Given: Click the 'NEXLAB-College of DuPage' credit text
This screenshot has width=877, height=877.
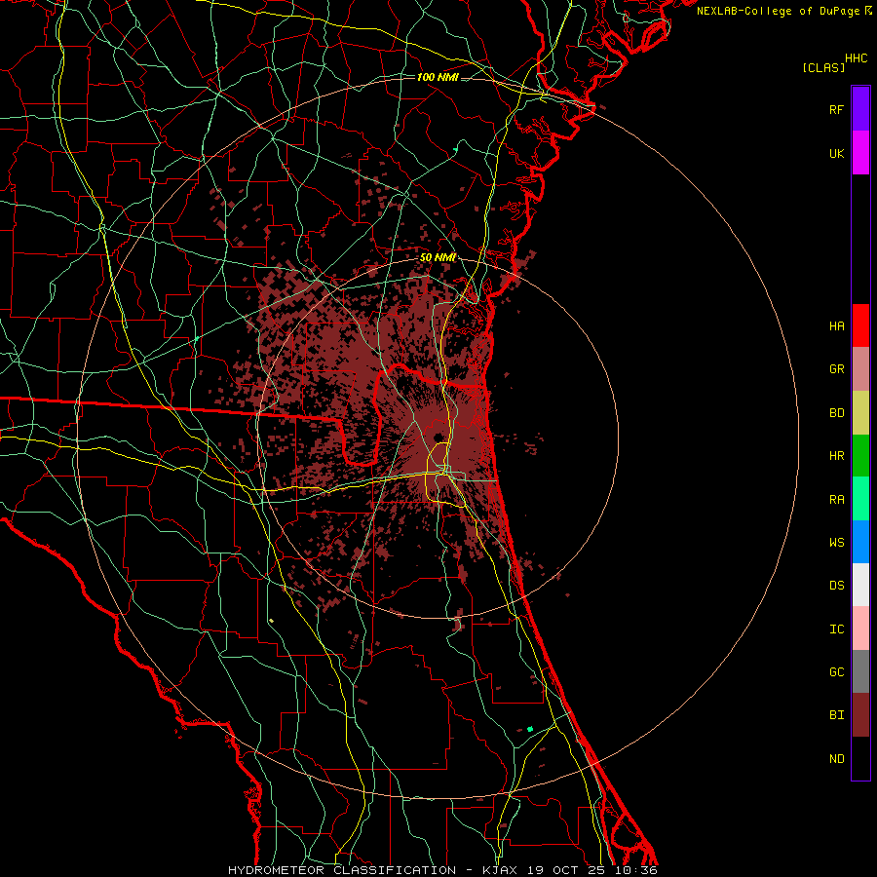Looking at the screenshot, I should pos(778,11).
